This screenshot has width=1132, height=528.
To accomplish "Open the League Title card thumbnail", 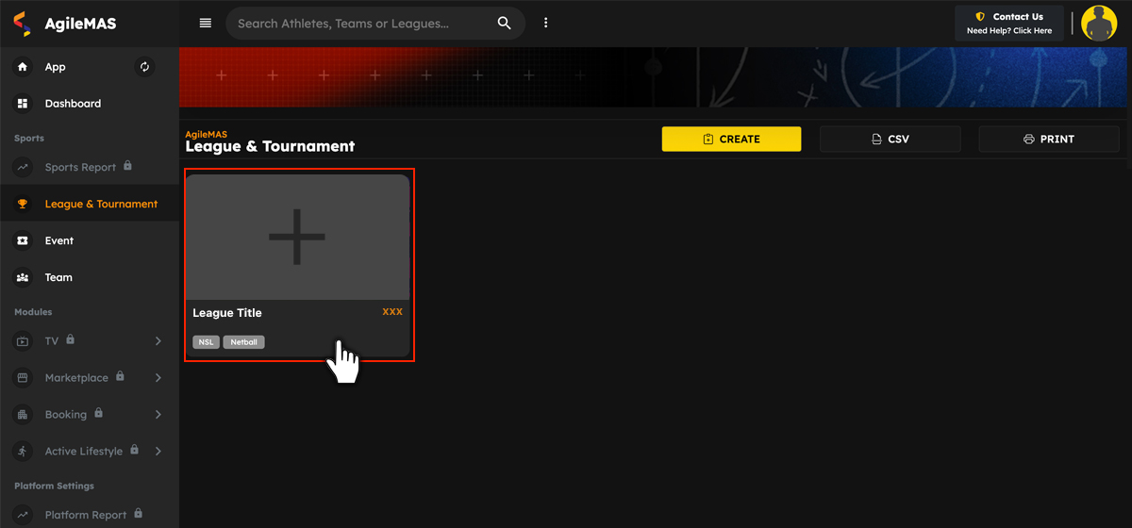I will (297, 237).
